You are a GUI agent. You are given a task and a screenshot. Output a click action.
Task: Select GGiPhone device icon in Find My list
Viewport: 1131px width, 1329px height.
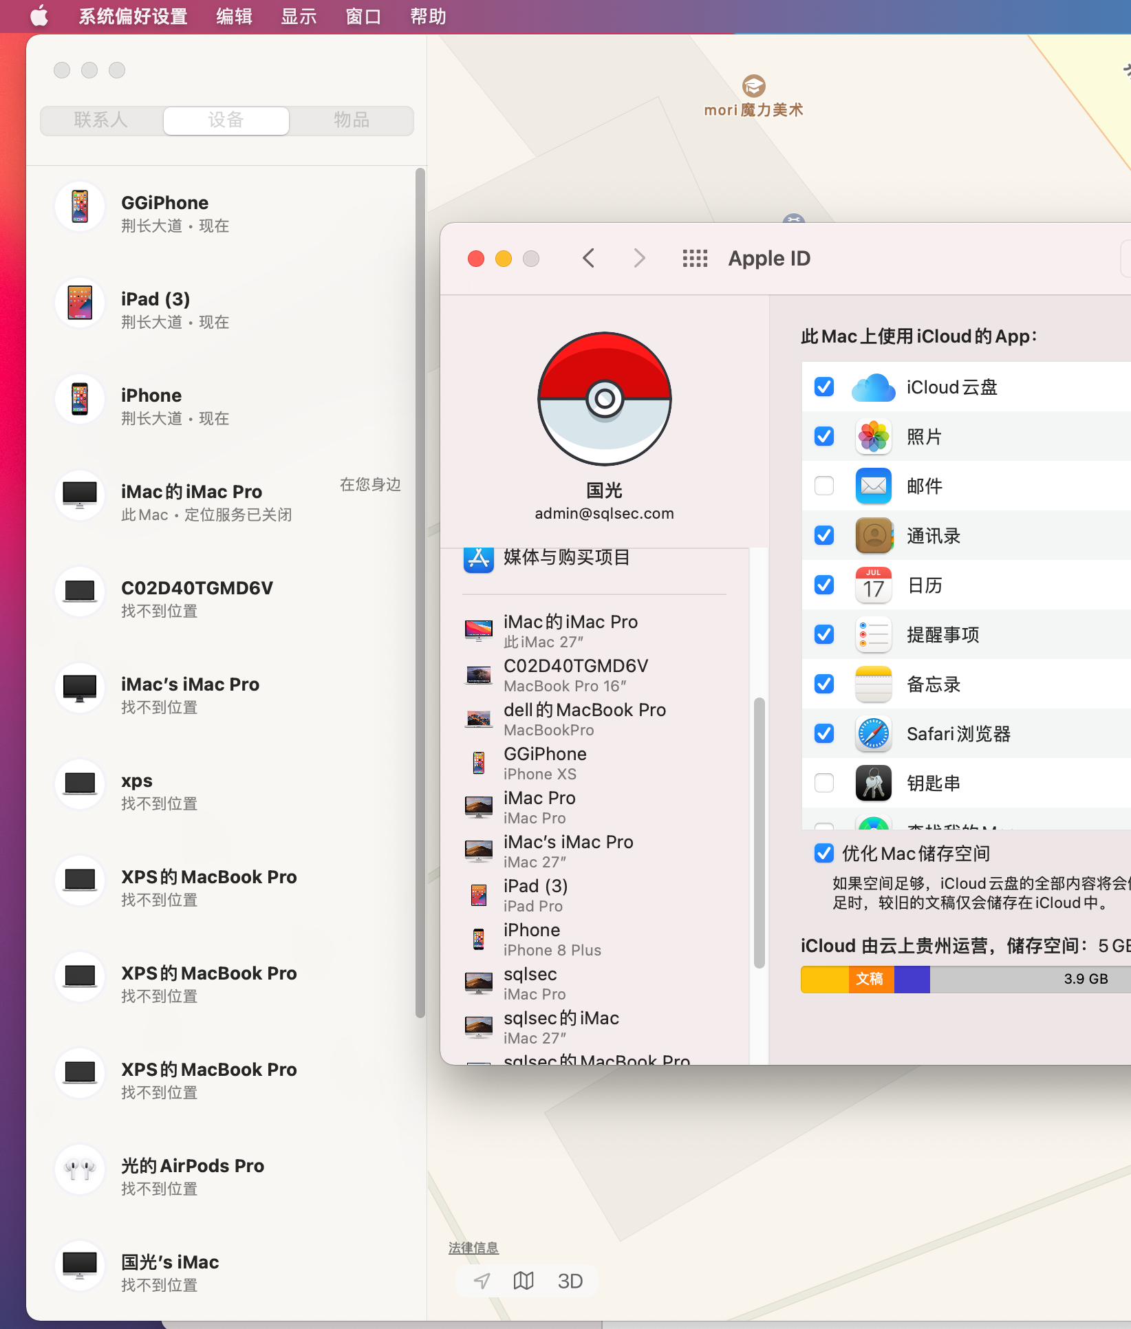click(80, 206)
